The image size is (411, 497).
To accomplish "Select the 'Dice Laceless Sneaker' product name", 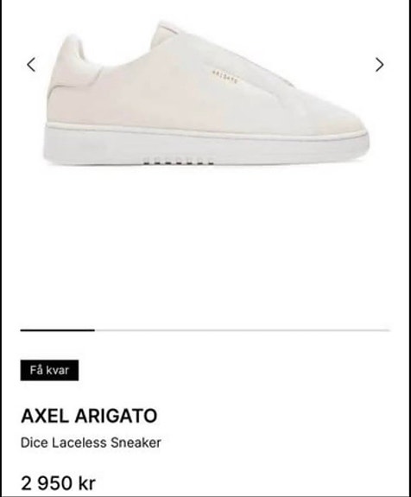I will point(91,443).
